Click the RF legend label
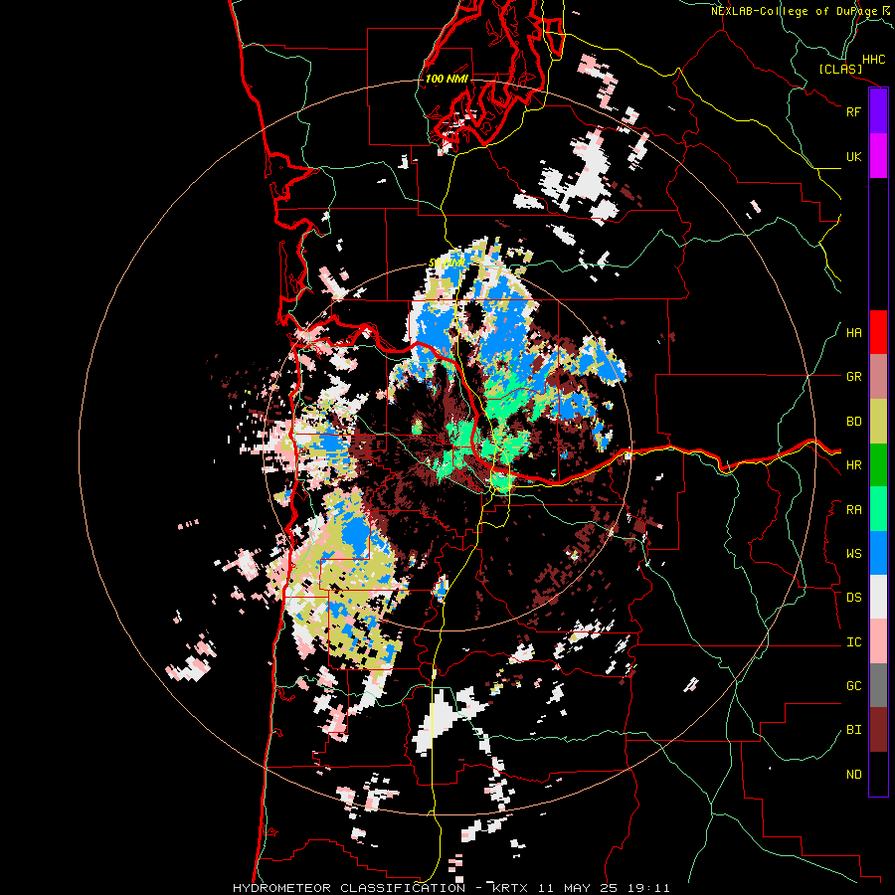Viewport: 895px width, 895px height. 853,111
